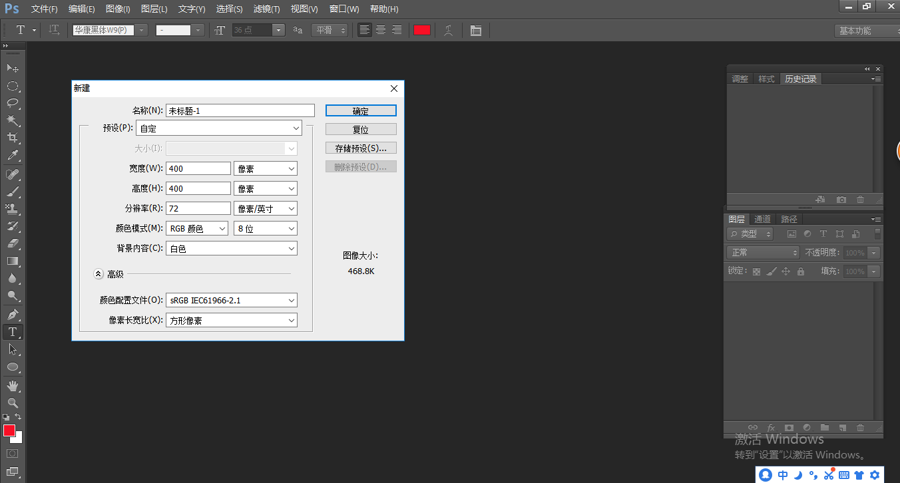Open the 预设 preset dropdown
This screenshot has height=483, width=900.
point(219,128)
